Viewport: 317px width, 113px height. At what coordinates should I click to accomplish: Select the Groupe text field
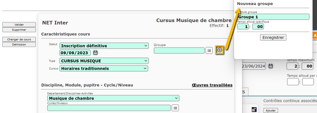179,50
